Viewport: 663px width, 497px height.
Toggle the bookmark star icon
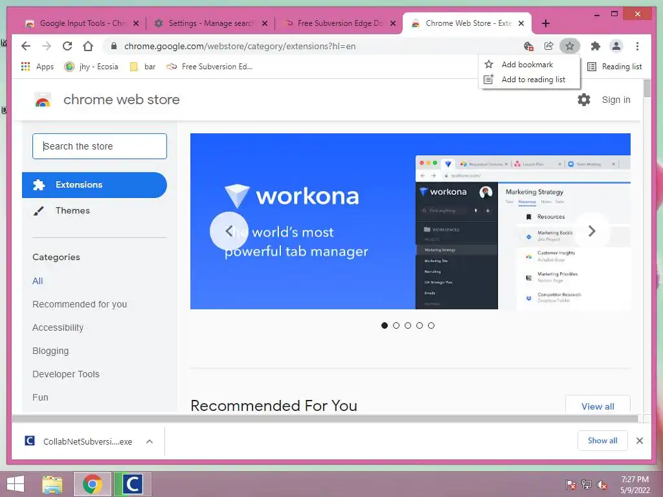(570, 46)
